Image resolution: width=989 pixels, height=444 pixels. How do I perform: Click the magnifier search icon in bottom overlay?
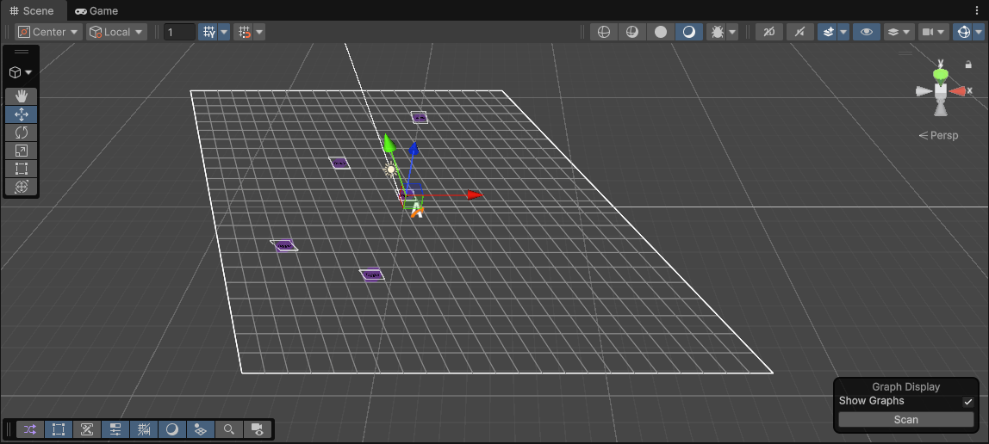point(229,429)
